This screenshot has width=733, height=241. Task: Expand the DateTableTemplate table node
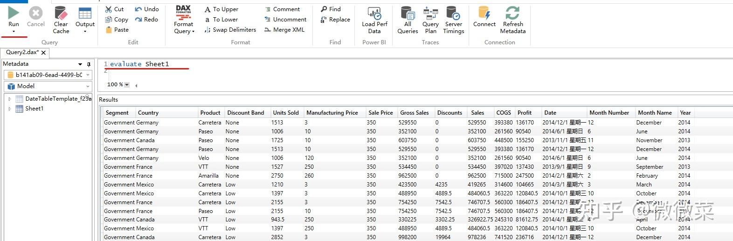click(9, 99)
